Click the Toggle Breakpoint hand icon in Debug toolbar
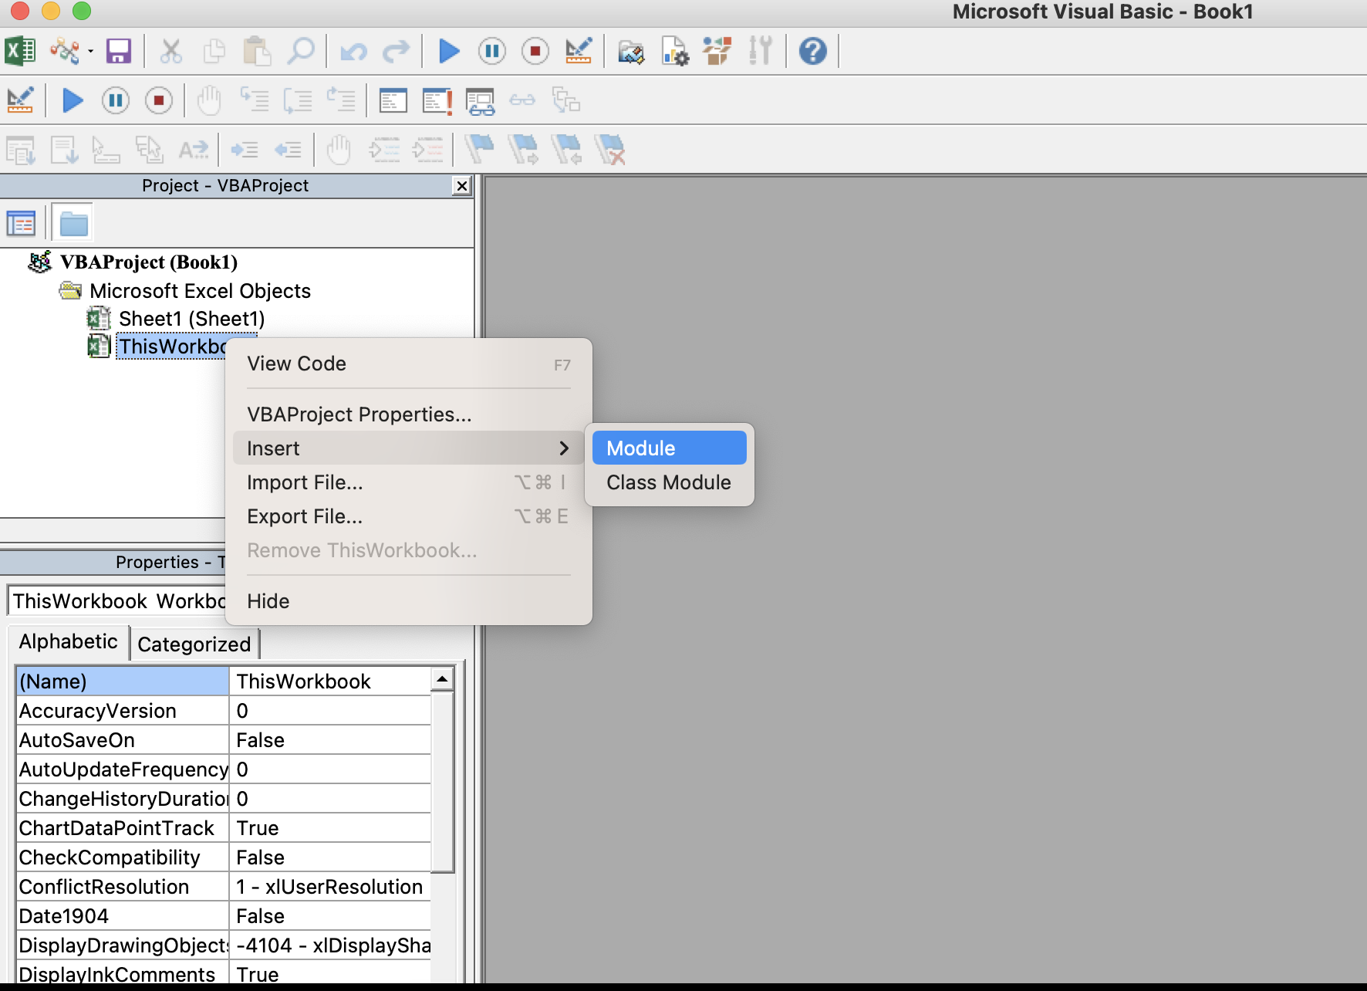This screenshot has height=991, width=1367. click(209, 100)
